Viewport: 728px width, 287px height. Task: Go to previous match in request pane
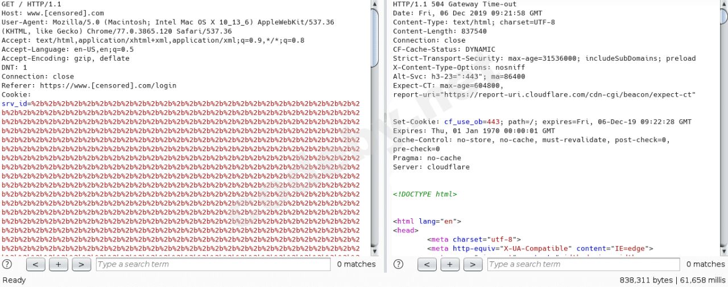[36, 264]
